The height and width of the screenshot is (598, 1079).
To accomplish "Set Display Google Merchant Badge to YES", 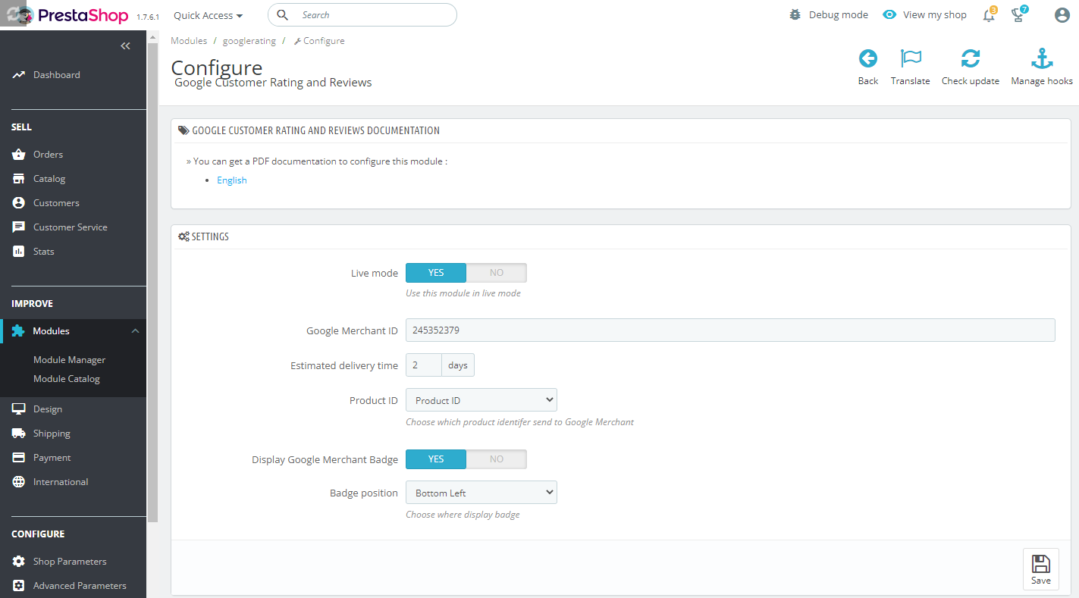I will tap(436, 459).
